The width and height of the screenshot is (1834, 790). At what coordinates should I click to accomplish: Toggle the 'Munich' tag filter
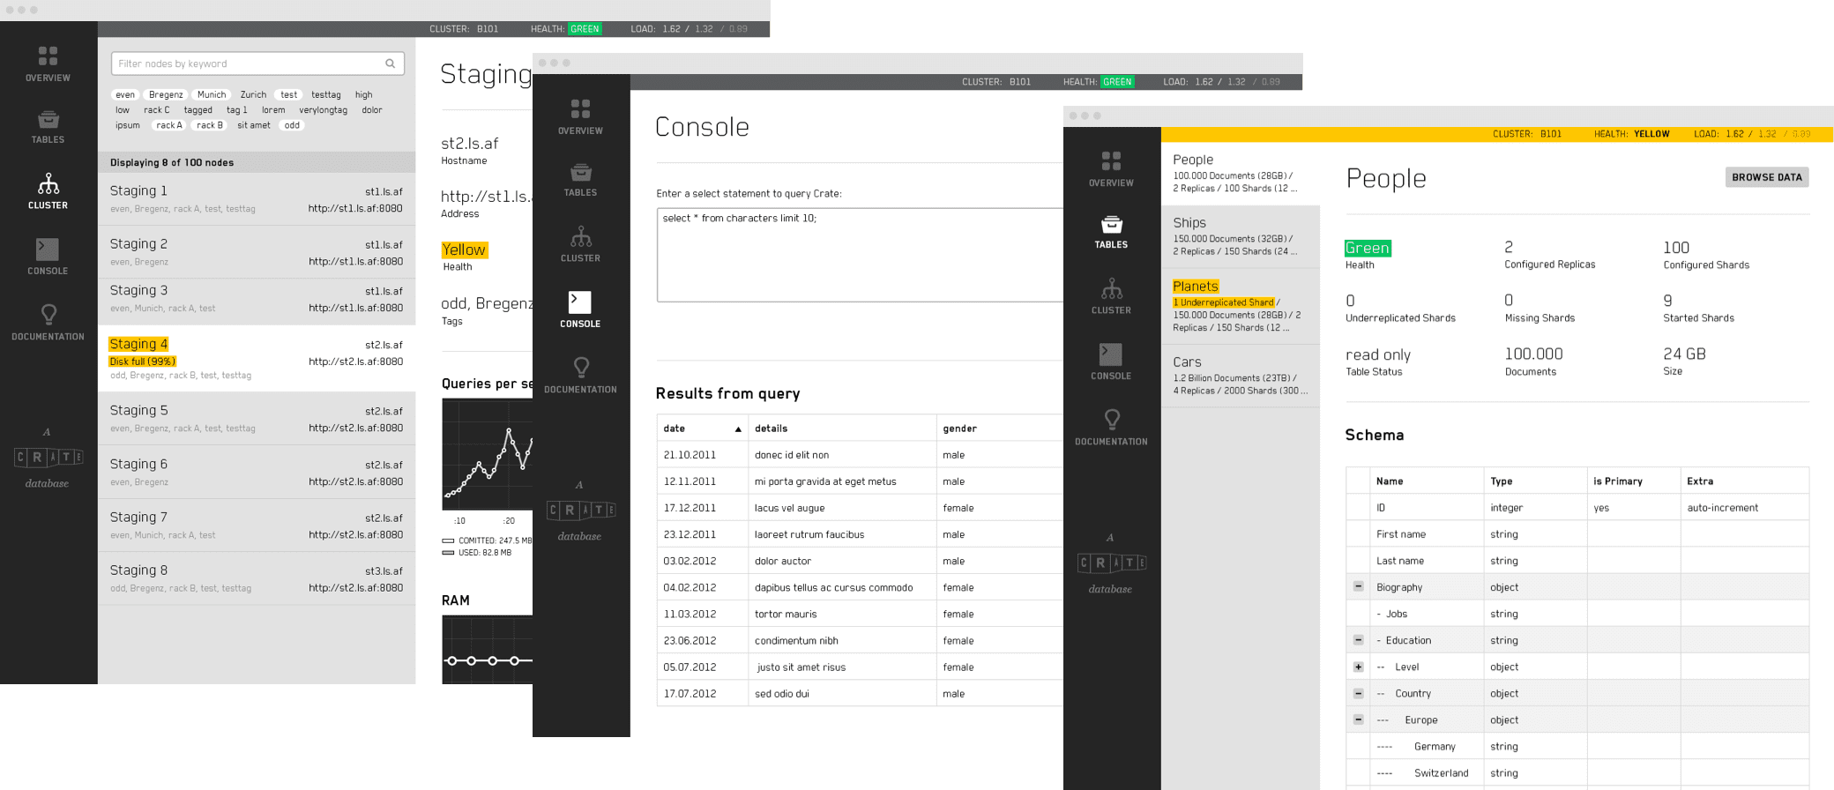pyautogui.click(x=211, y=94)
